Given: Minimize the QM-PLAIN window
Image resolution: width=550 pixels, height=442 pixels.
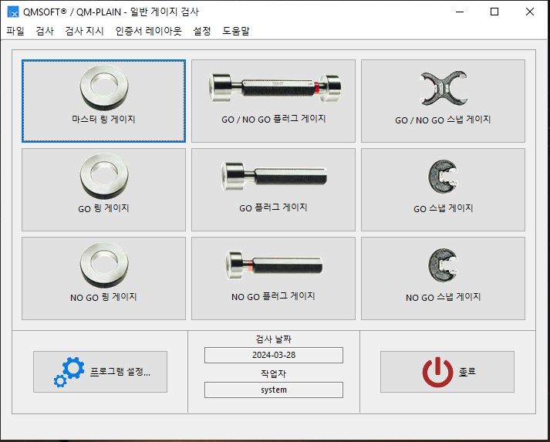Looking at the screenshot, I should (460, 12).
